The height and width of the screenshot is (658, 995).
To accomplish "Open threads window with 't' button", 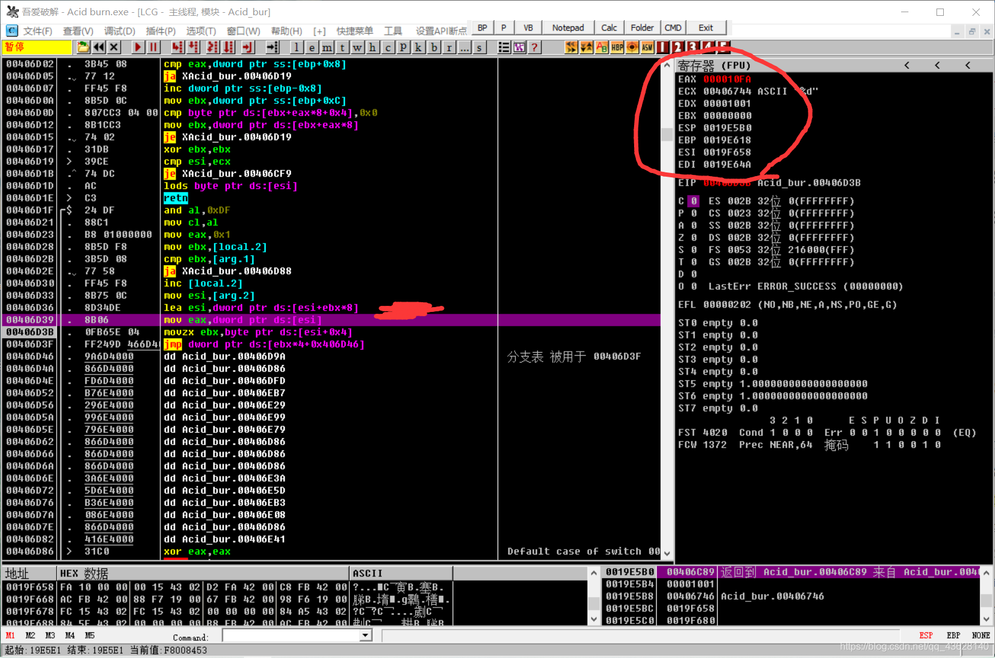I will coord(342,47).
